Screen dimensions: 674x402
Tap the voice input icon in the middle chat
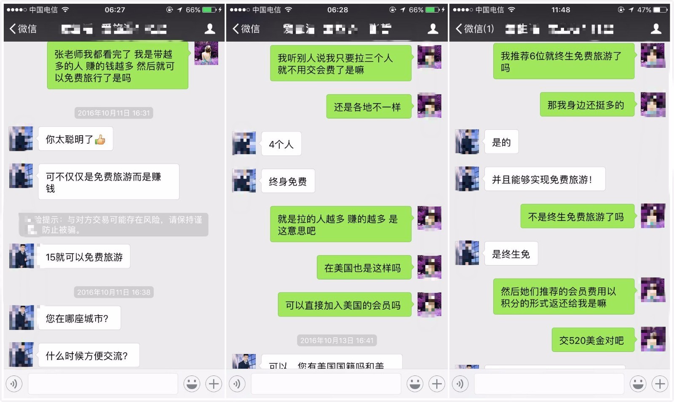237,384
